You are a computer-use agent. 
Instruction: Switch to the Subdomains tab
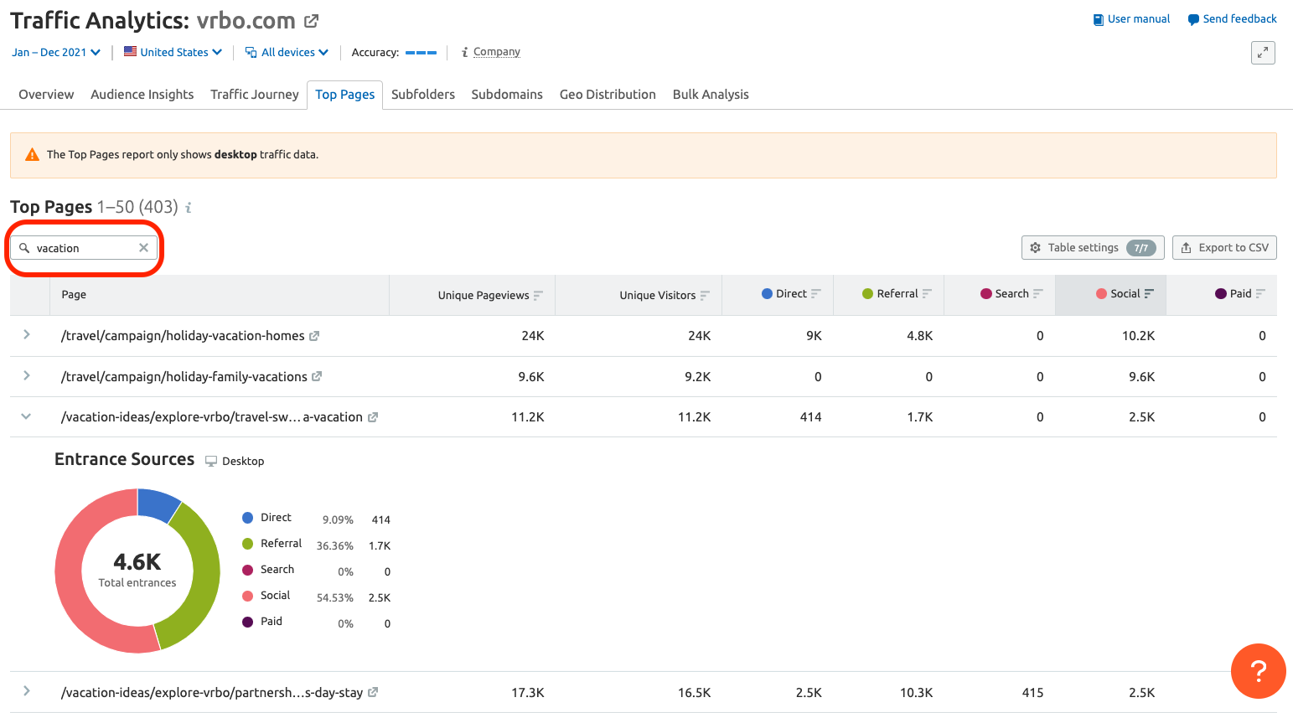coord(507,95)
